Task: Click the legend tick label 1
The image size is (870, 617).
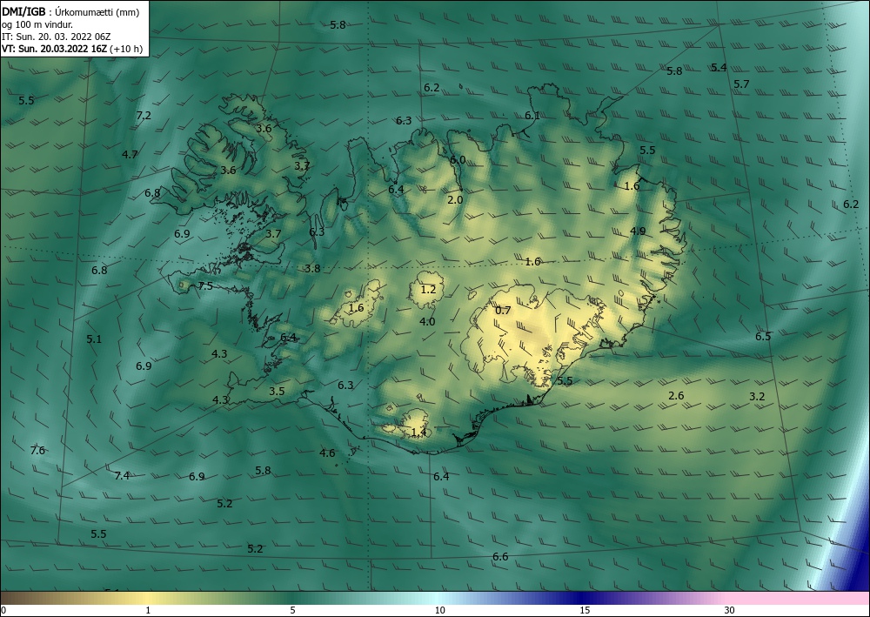Action: (148, 610)
